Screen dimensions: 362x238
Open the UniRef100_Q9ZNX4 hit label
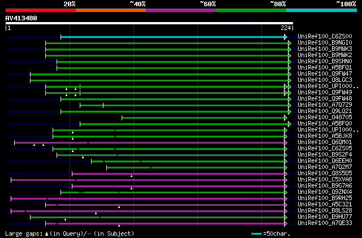[x=325, y=192]
